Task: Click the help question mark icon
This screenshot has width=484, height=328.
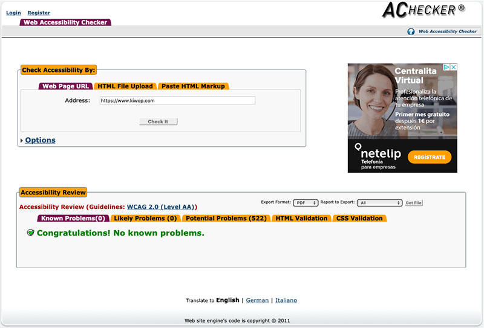Action: click(x=411, y=31)
